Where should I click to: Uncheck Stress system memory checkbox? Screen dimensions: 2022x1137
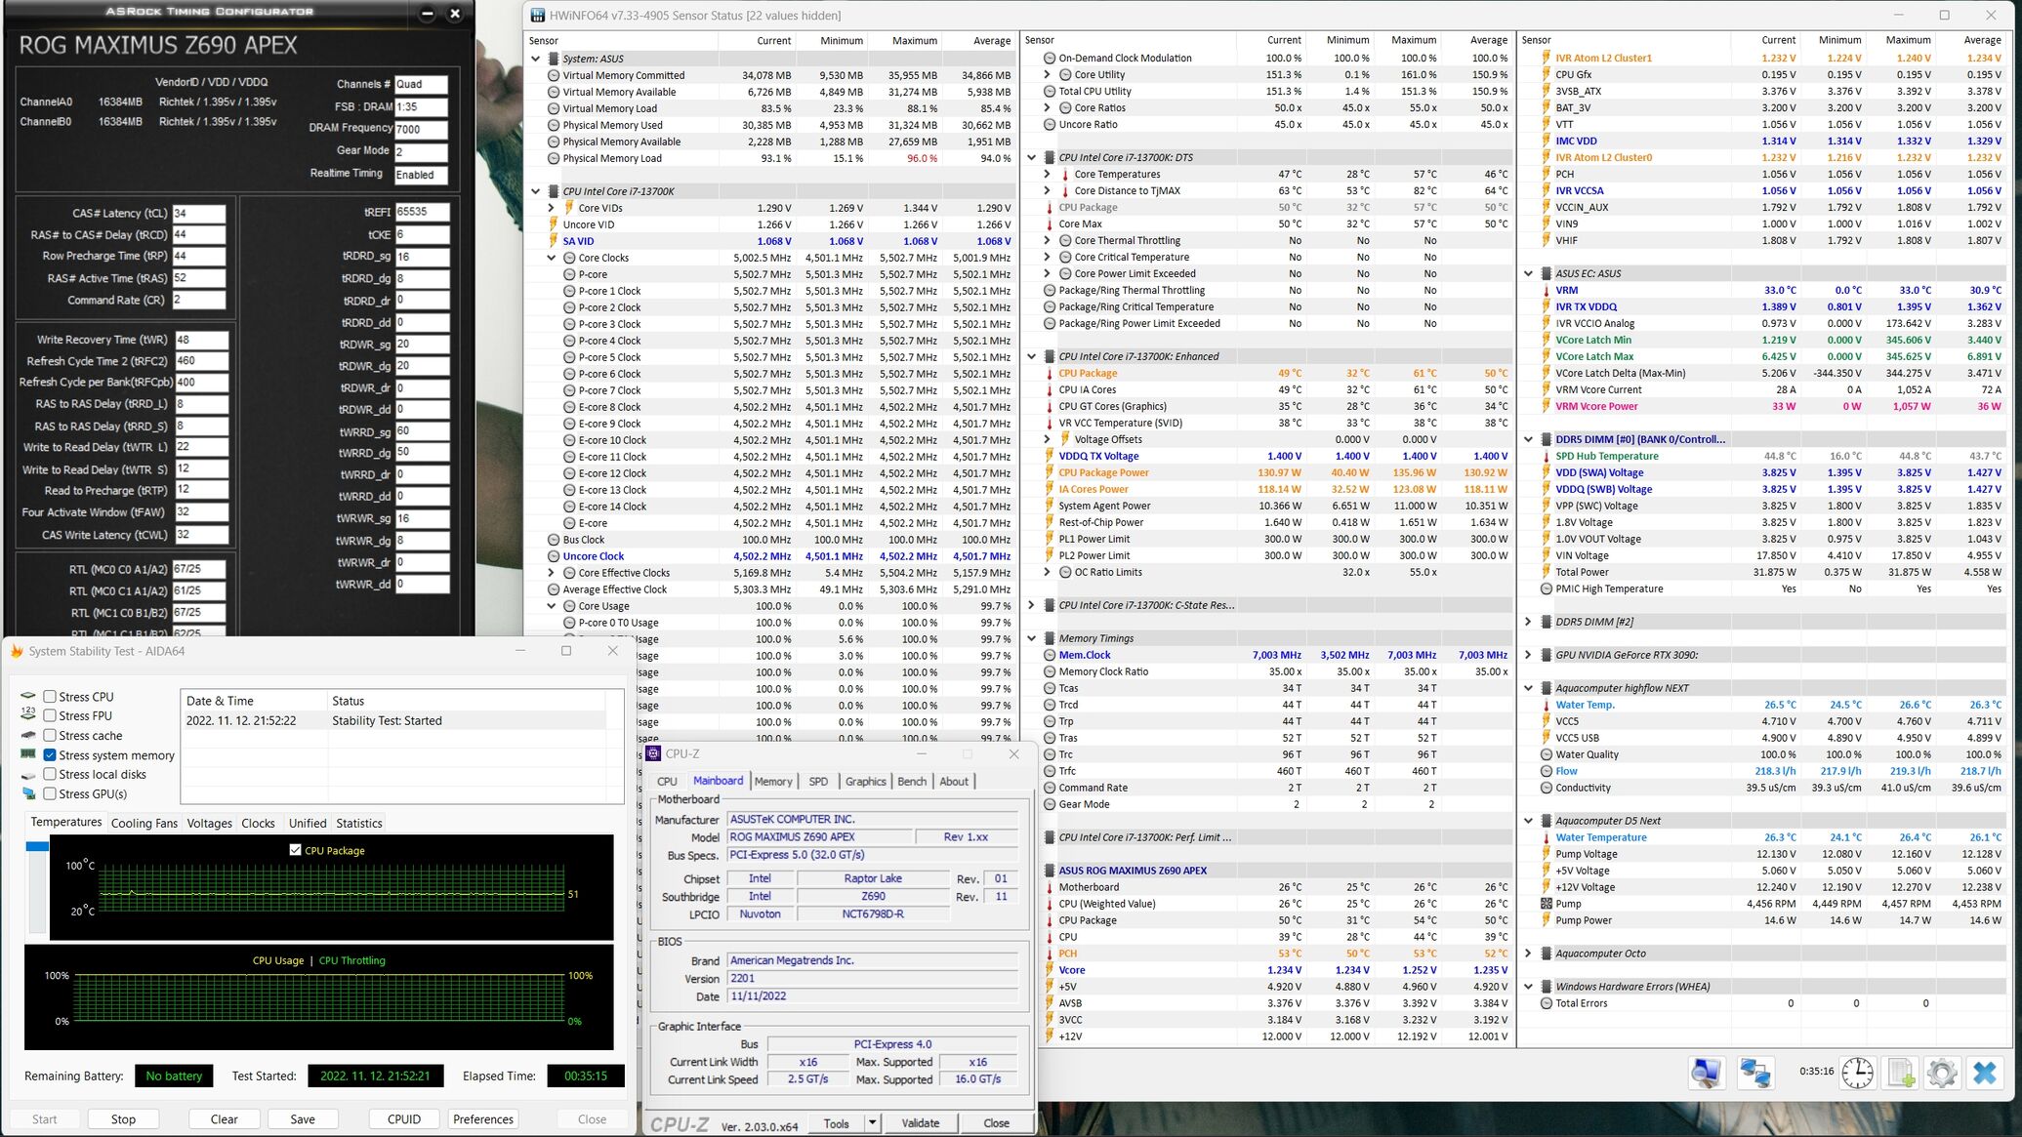pyautogui.click(x=50, y=754)
